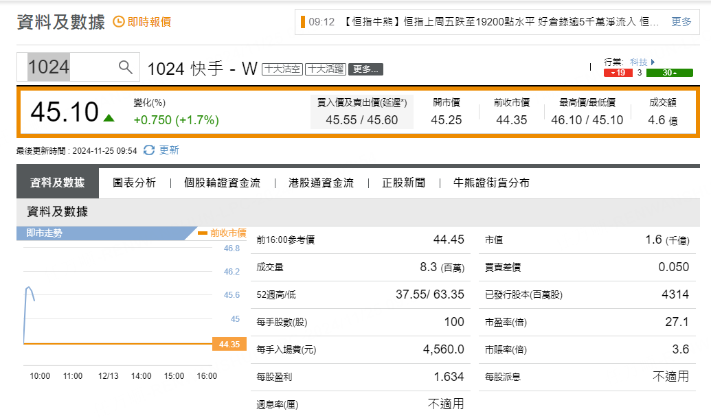
Task: Select the 資料及數據 tab
Action: [58, 183]
